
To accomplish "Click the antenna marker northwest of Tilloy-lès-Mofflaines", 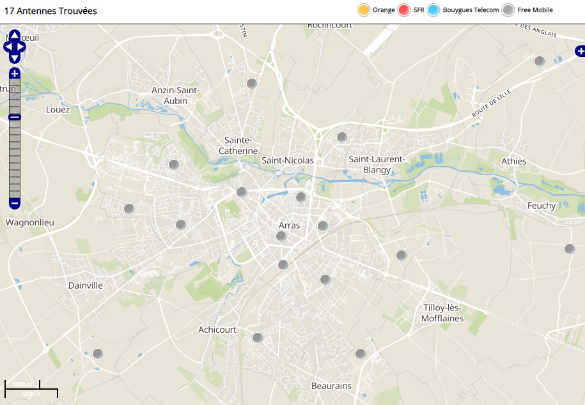I will [402, 256].
